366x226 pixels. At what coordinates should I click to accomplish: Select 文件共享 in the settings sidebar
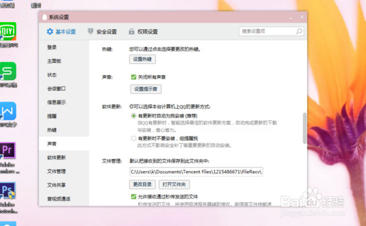click(64, 185)
